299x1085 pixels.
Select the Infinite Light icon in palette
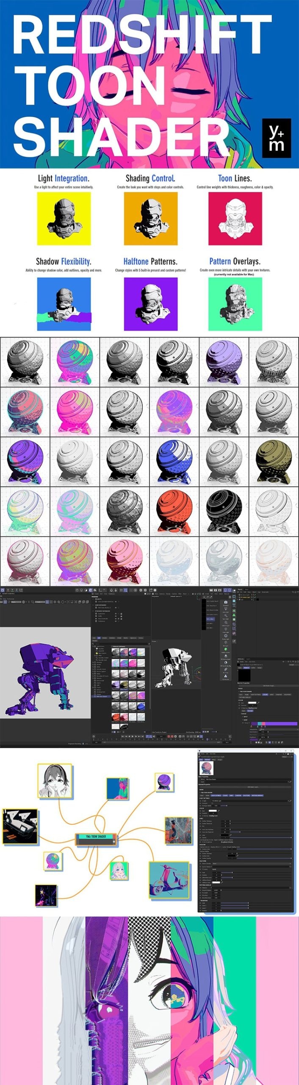pos(226,622)
